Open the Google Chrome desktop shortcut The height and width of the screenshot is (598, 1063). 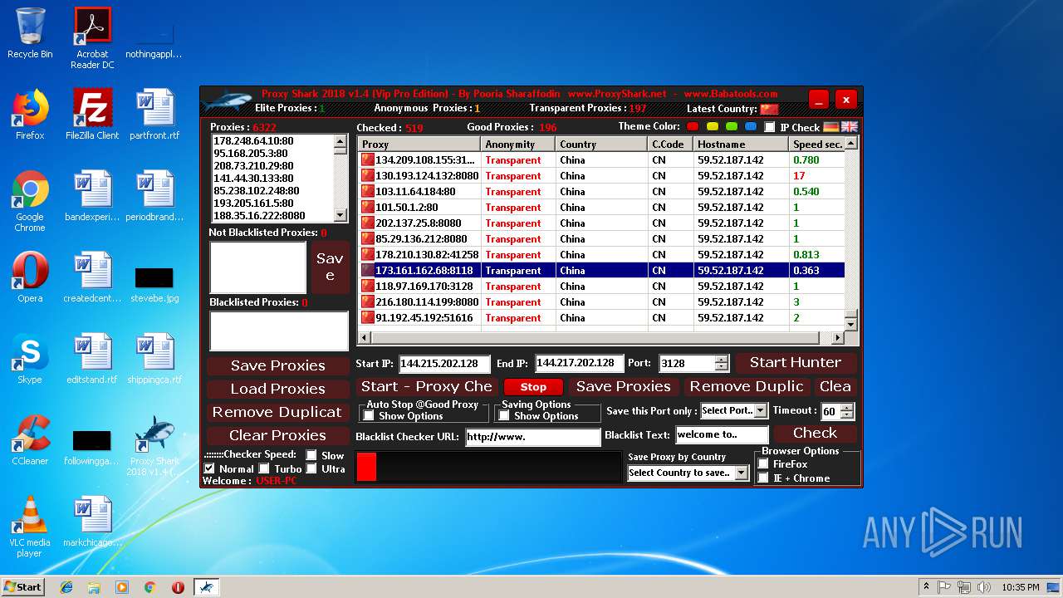coord(30,201)
